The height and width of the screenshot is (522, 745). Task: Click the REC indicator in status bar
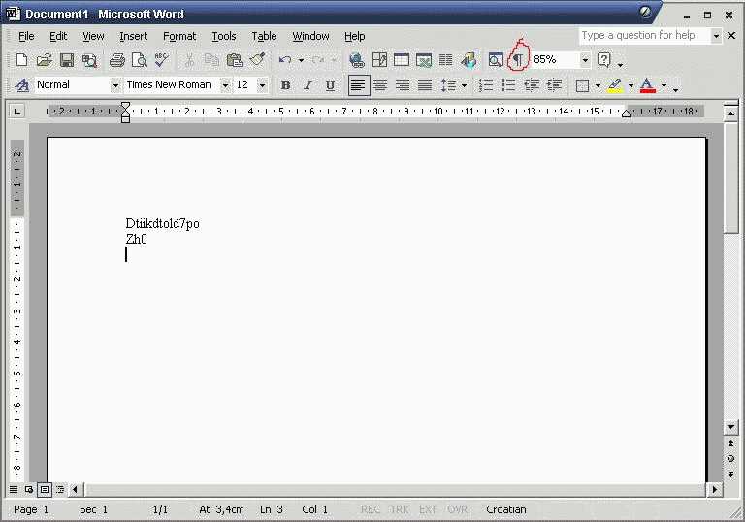click(371, 509)
